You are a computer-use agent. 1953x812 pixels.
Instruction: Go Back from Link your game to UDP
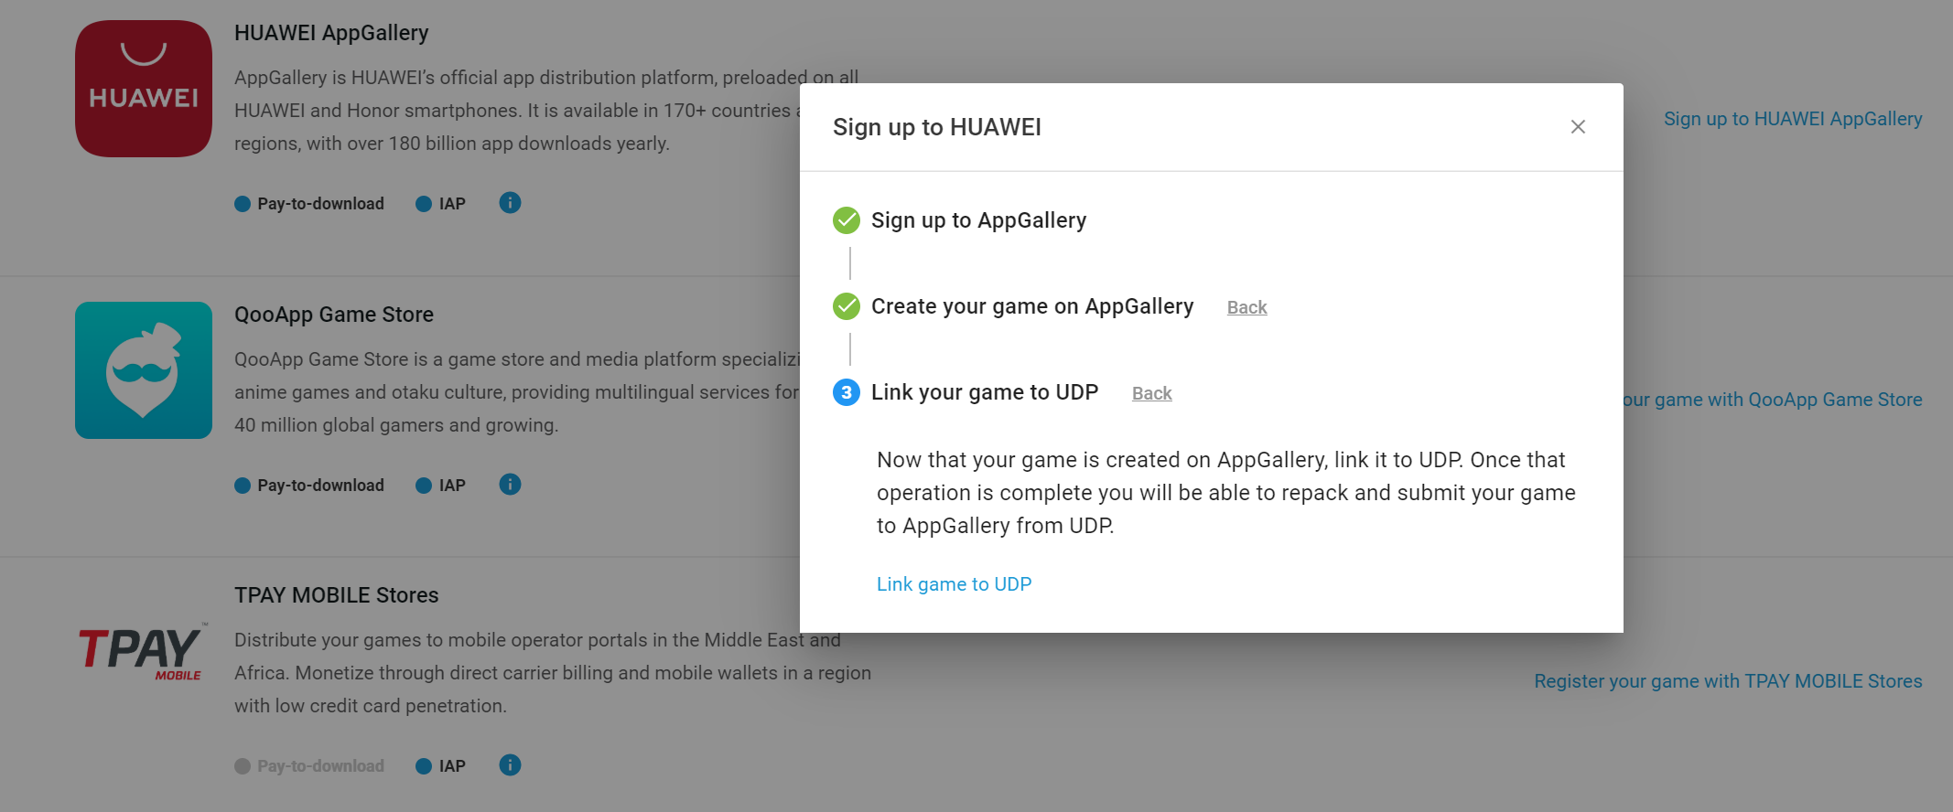(x=1151, y=393)
